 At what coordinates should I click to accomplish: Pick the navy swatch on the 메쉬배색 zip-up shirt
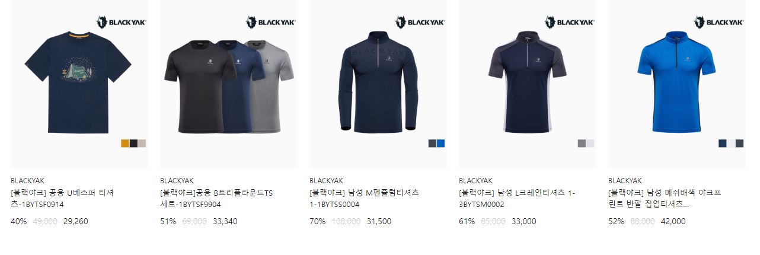pos(723,144)
